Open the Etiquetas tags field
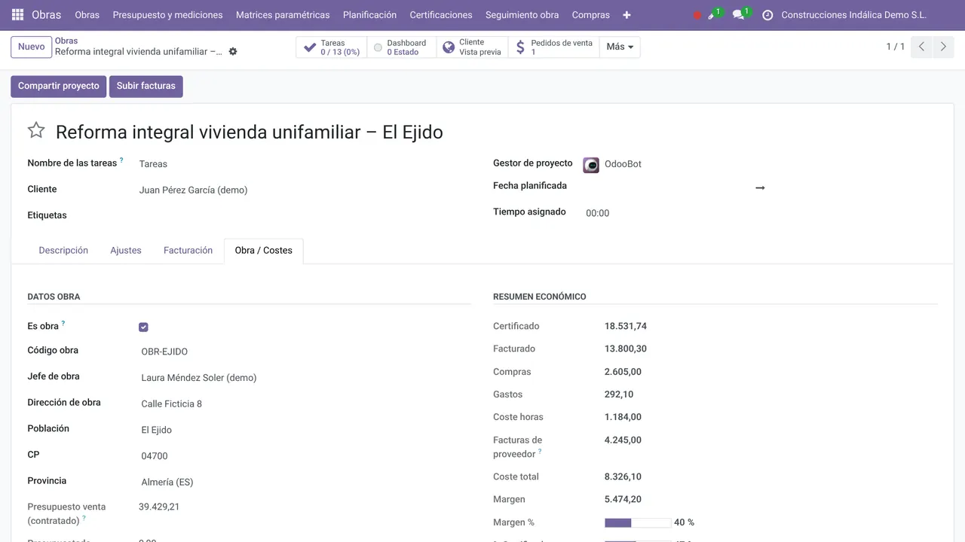This screenshot has height=542, width=965. click(305, 215)
